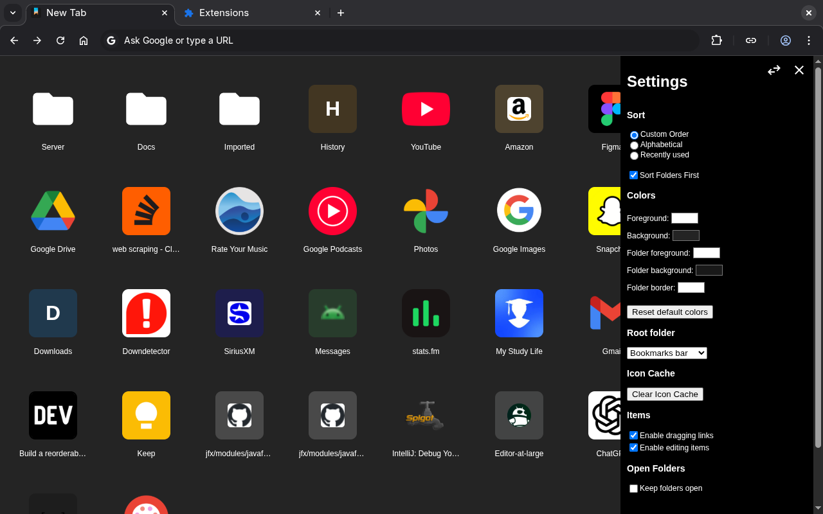Pick the Background color swatch

(x=686, y=236)
